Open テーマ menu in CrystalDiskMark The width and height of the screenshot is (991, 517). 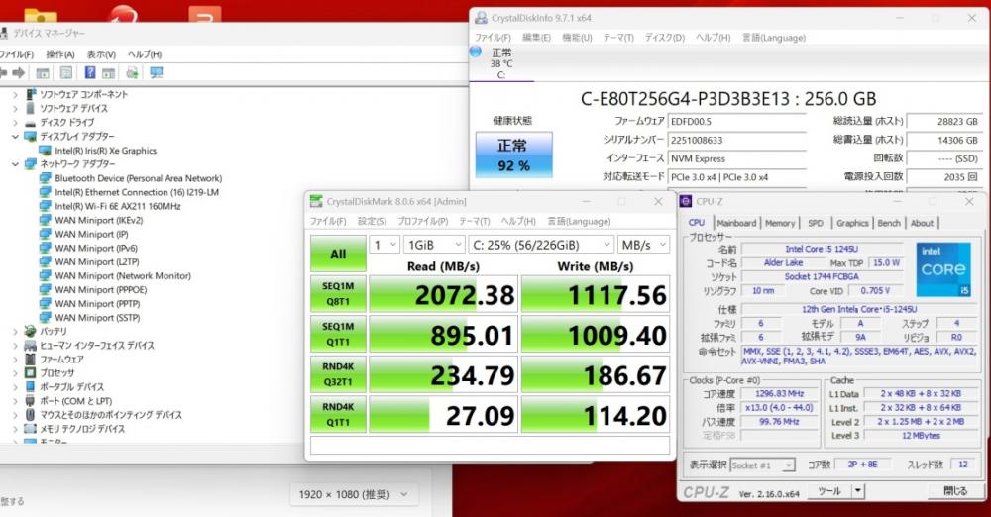(x=474, y=221)
